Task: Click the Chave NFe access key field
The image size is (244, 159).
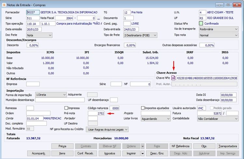Action: point(207,78)
